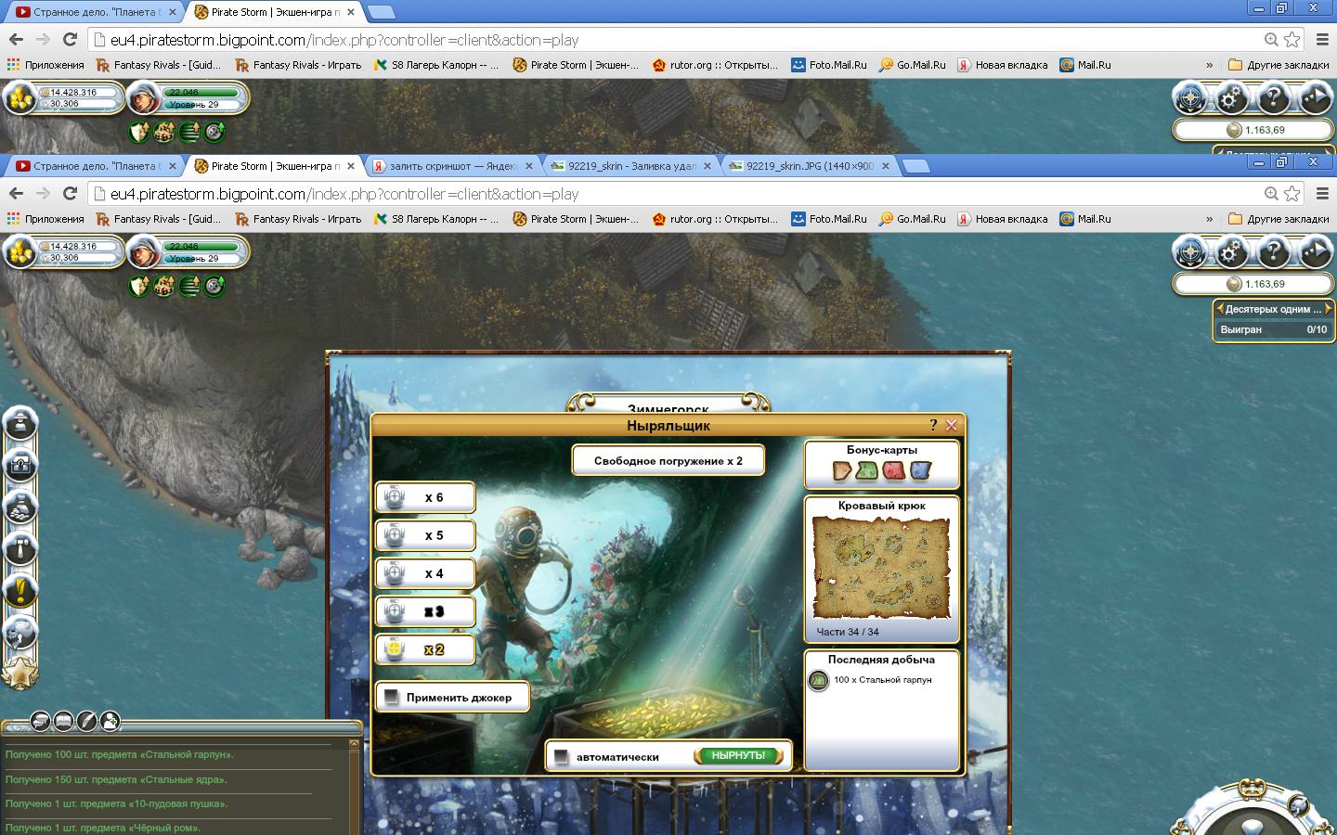Click the steel harpoon loot icon
The image size is (1337, 835).
pyautogui.click(x=818, y=681)
